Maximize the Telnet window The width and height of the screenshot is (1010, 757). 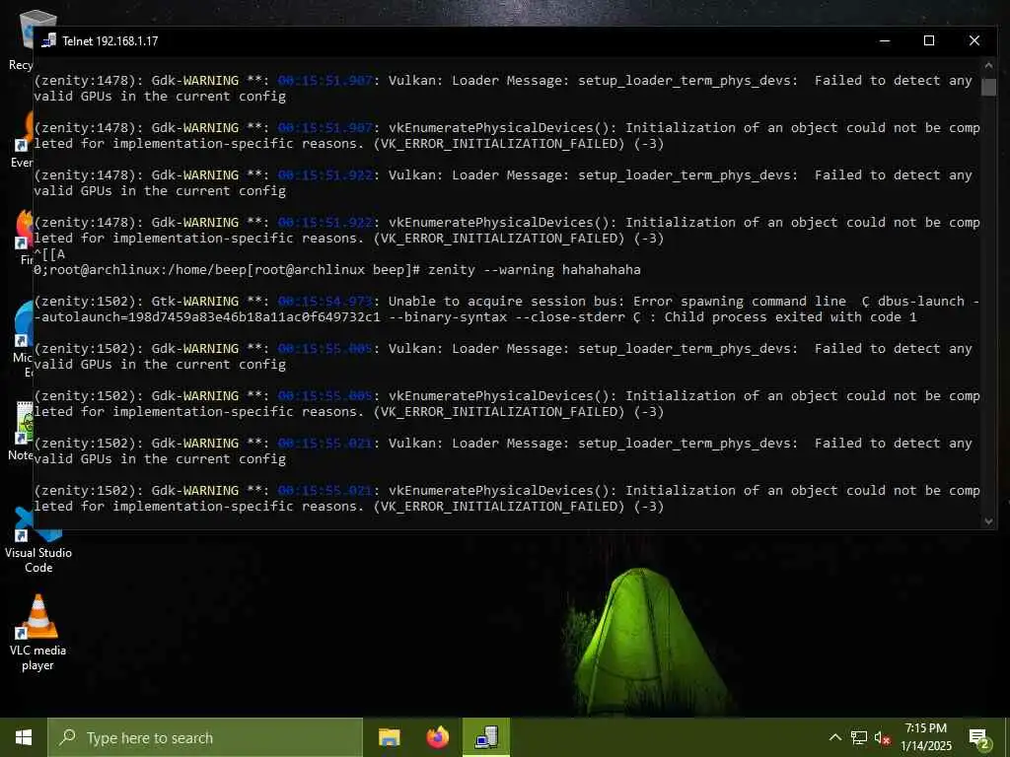pos(929,40)
